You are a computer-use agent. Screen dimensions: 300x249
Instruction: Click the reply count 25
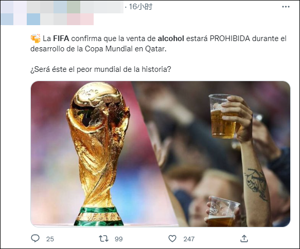(50, 239)
